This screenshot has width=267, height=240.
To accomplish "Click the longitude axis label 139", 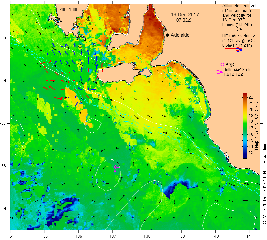I will pyautogui.click(x=181, y=236).
